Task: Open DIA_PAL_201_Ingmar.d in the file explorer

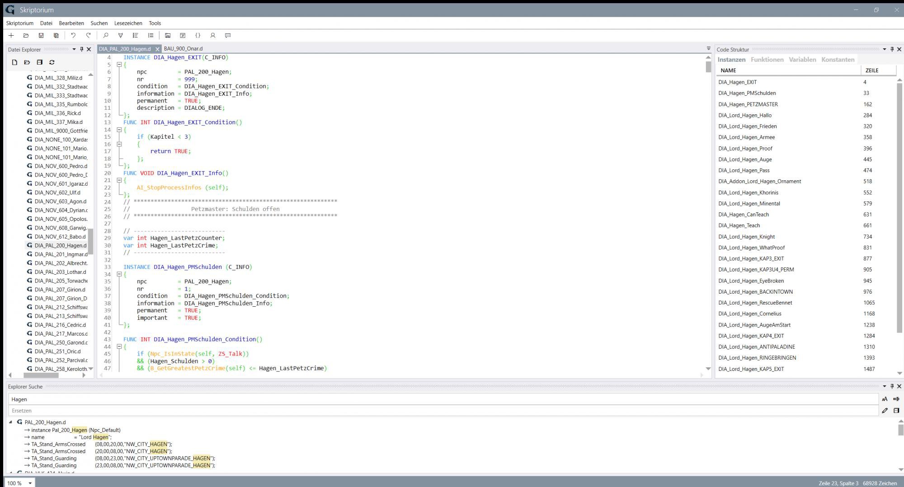Action: pyautogui.click(x=61, y=254)
